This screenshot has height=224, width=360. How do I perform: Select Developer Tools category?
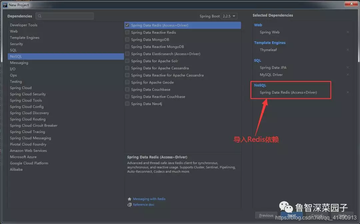pyautogui.click(x=66, y=25)
